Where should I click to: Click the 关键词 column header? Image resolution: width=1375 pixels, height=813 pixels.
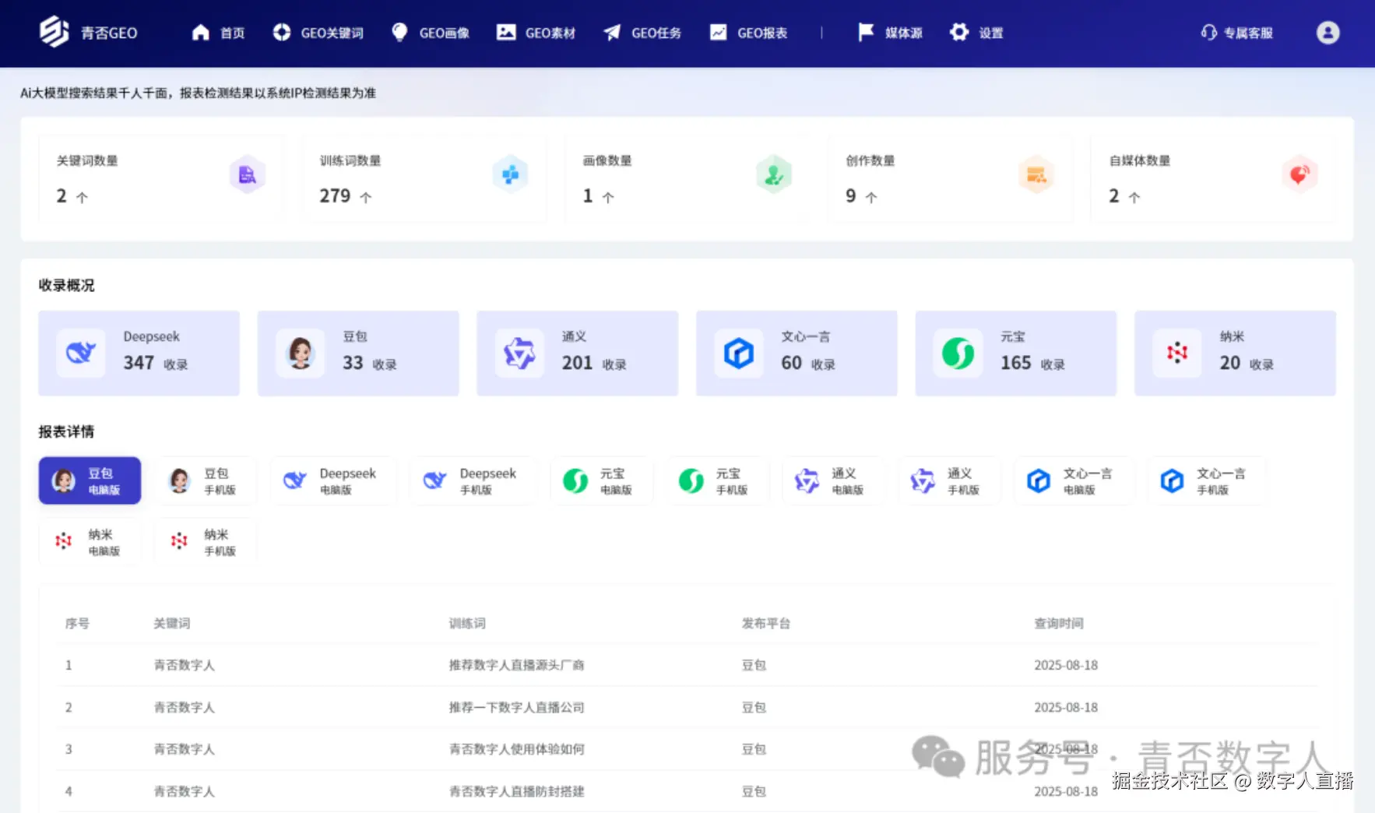point(172,623)
